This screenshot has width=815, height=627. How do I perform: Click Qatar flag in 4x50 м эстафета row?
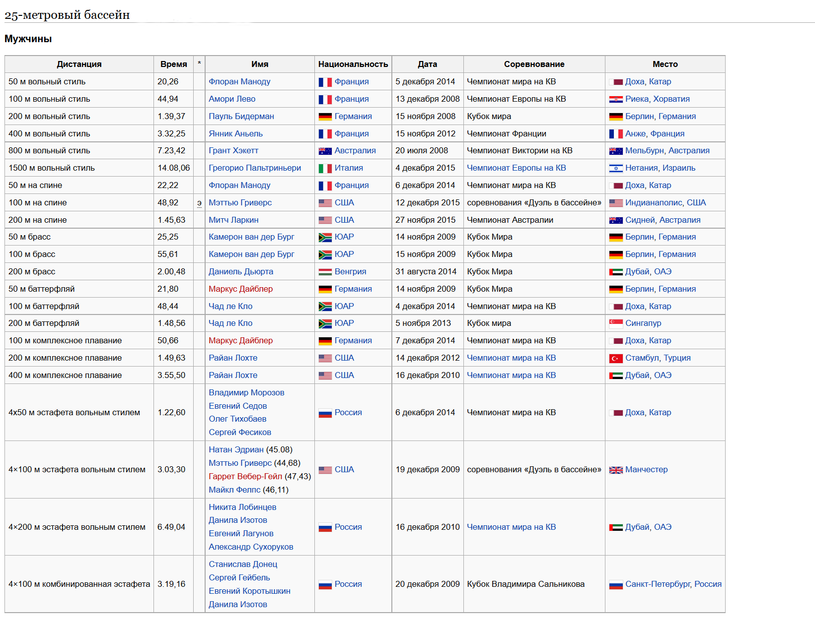[x=616, y=413]
